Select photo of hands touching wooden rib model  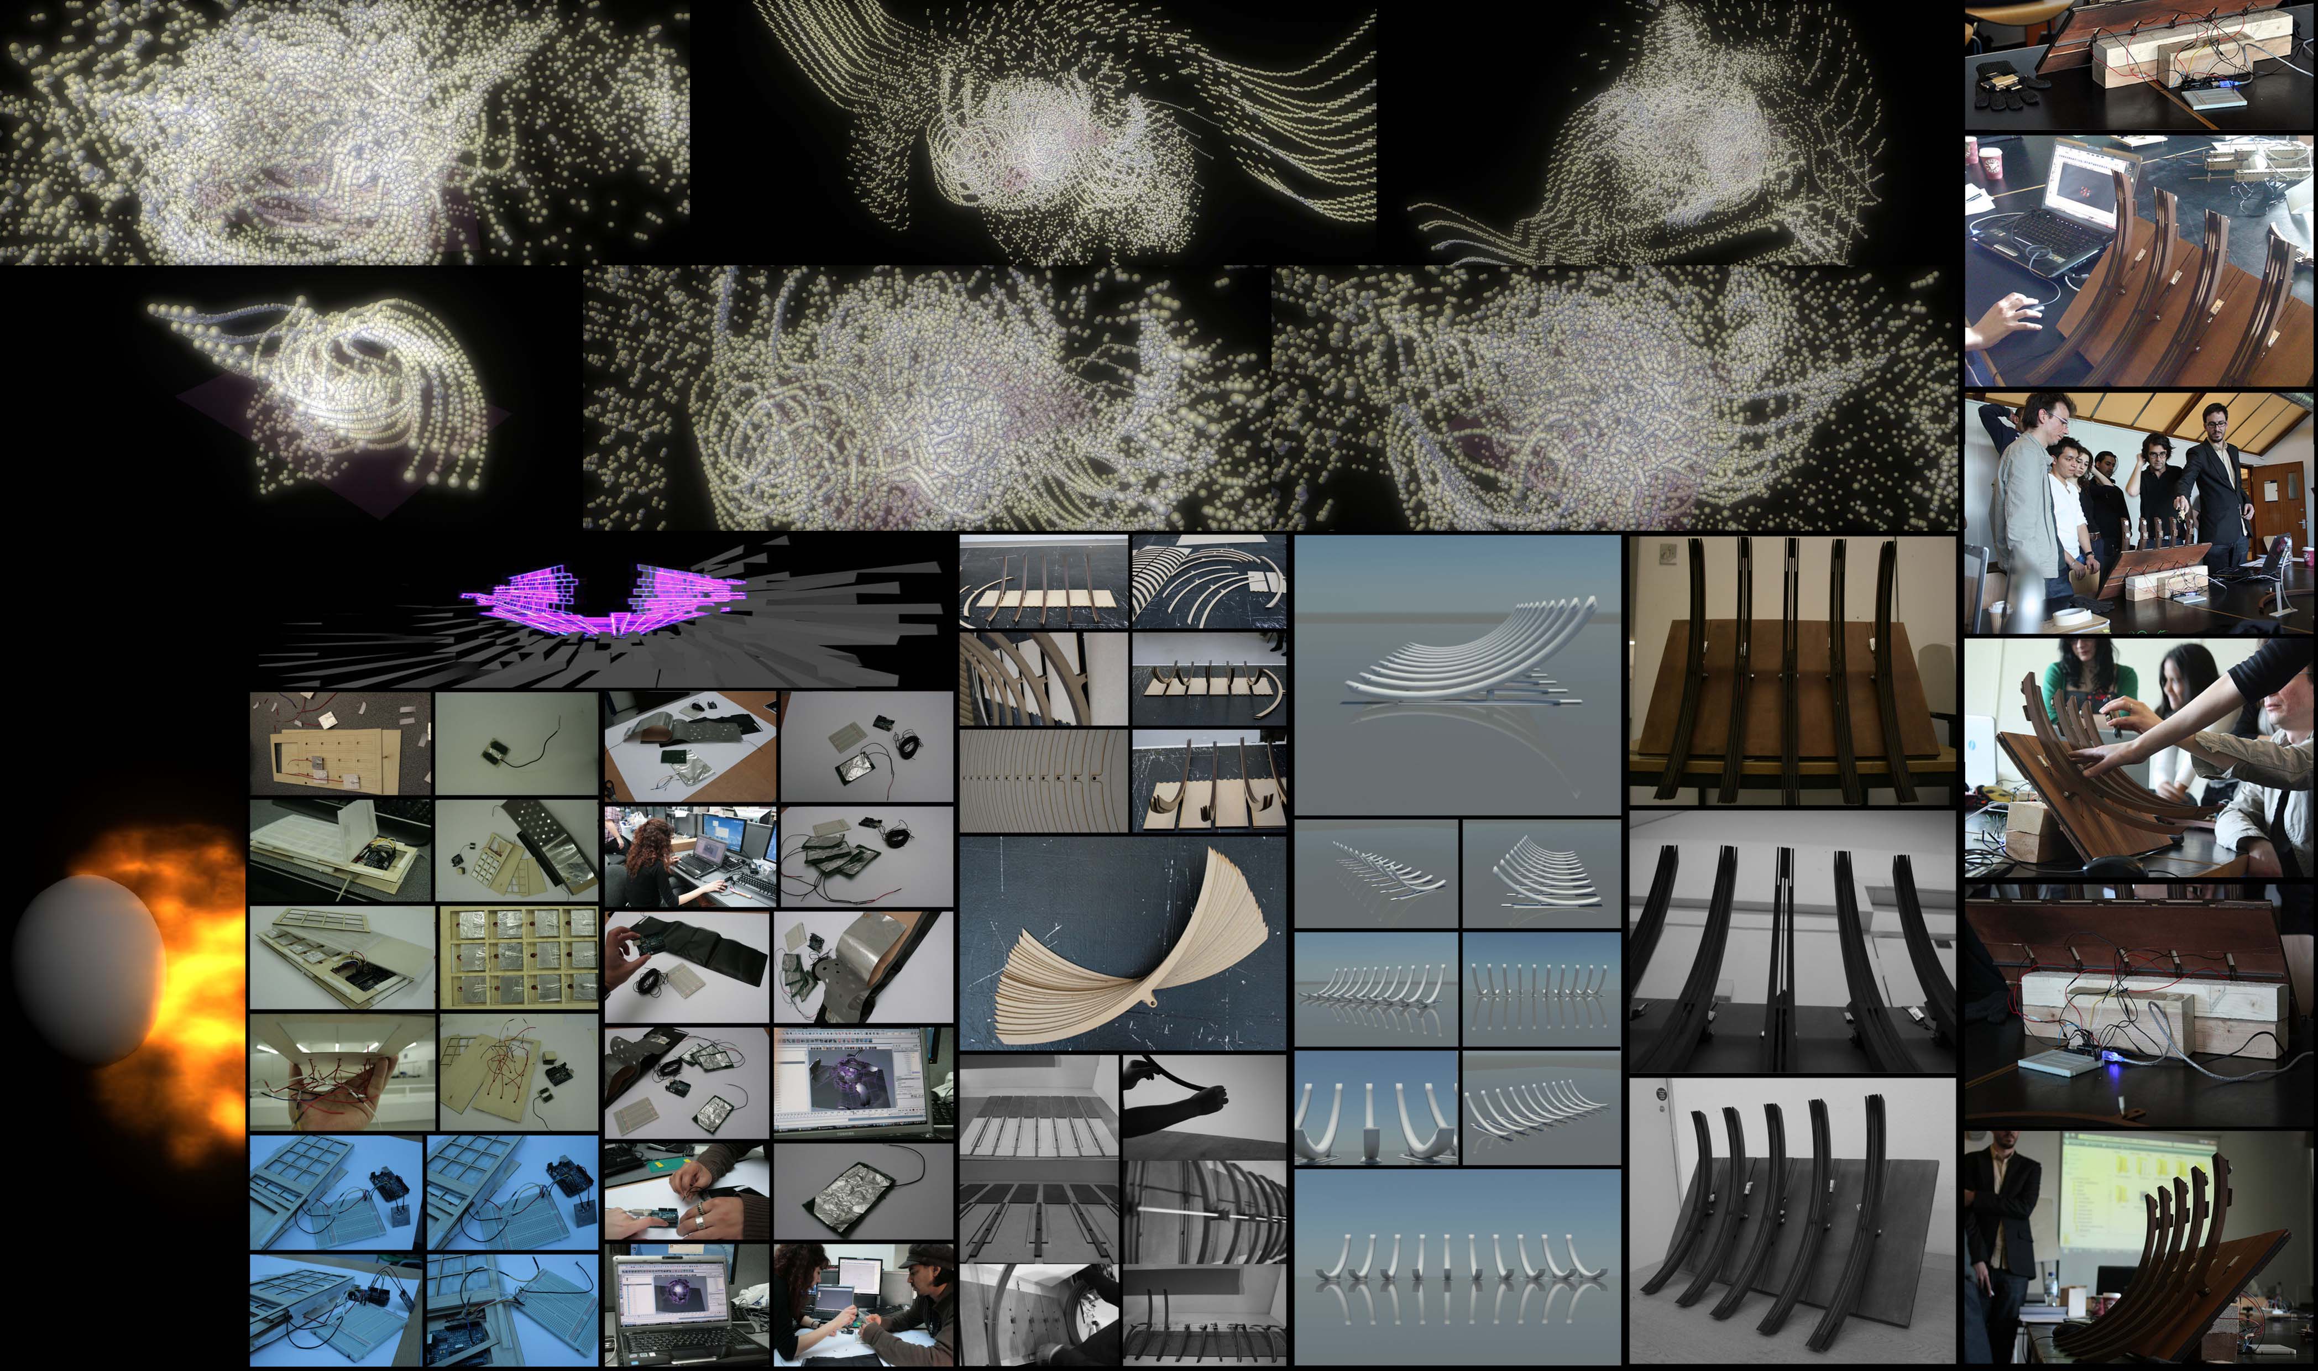(x=2139, y=757)
